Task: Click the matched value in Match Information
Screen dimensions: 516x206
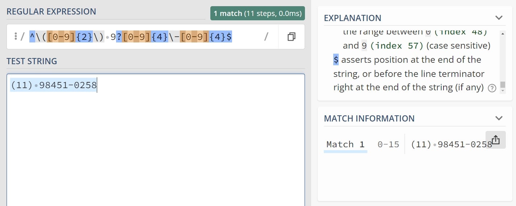Action: coord(451,144)
